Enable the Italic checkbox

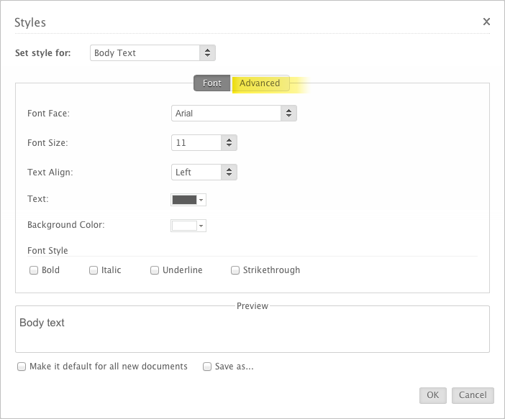94,270
